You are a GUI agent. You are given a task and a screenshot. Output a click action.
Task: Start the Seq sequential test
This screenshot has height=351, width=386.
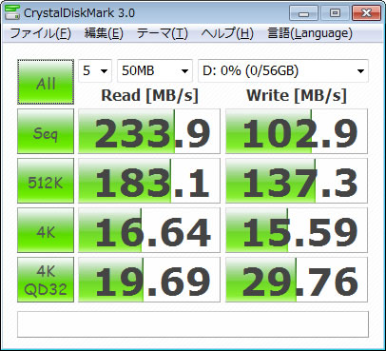pyautogui.click(x=46, y=131)
